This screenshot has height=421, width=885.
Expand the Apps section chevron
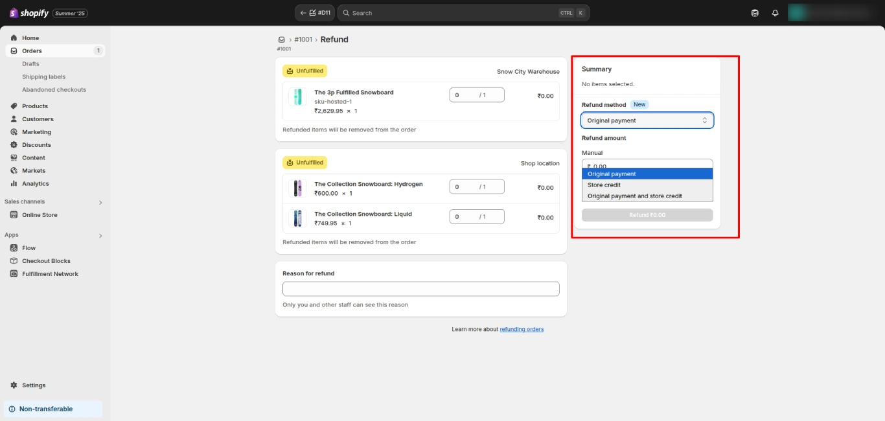tap(100, 236)
